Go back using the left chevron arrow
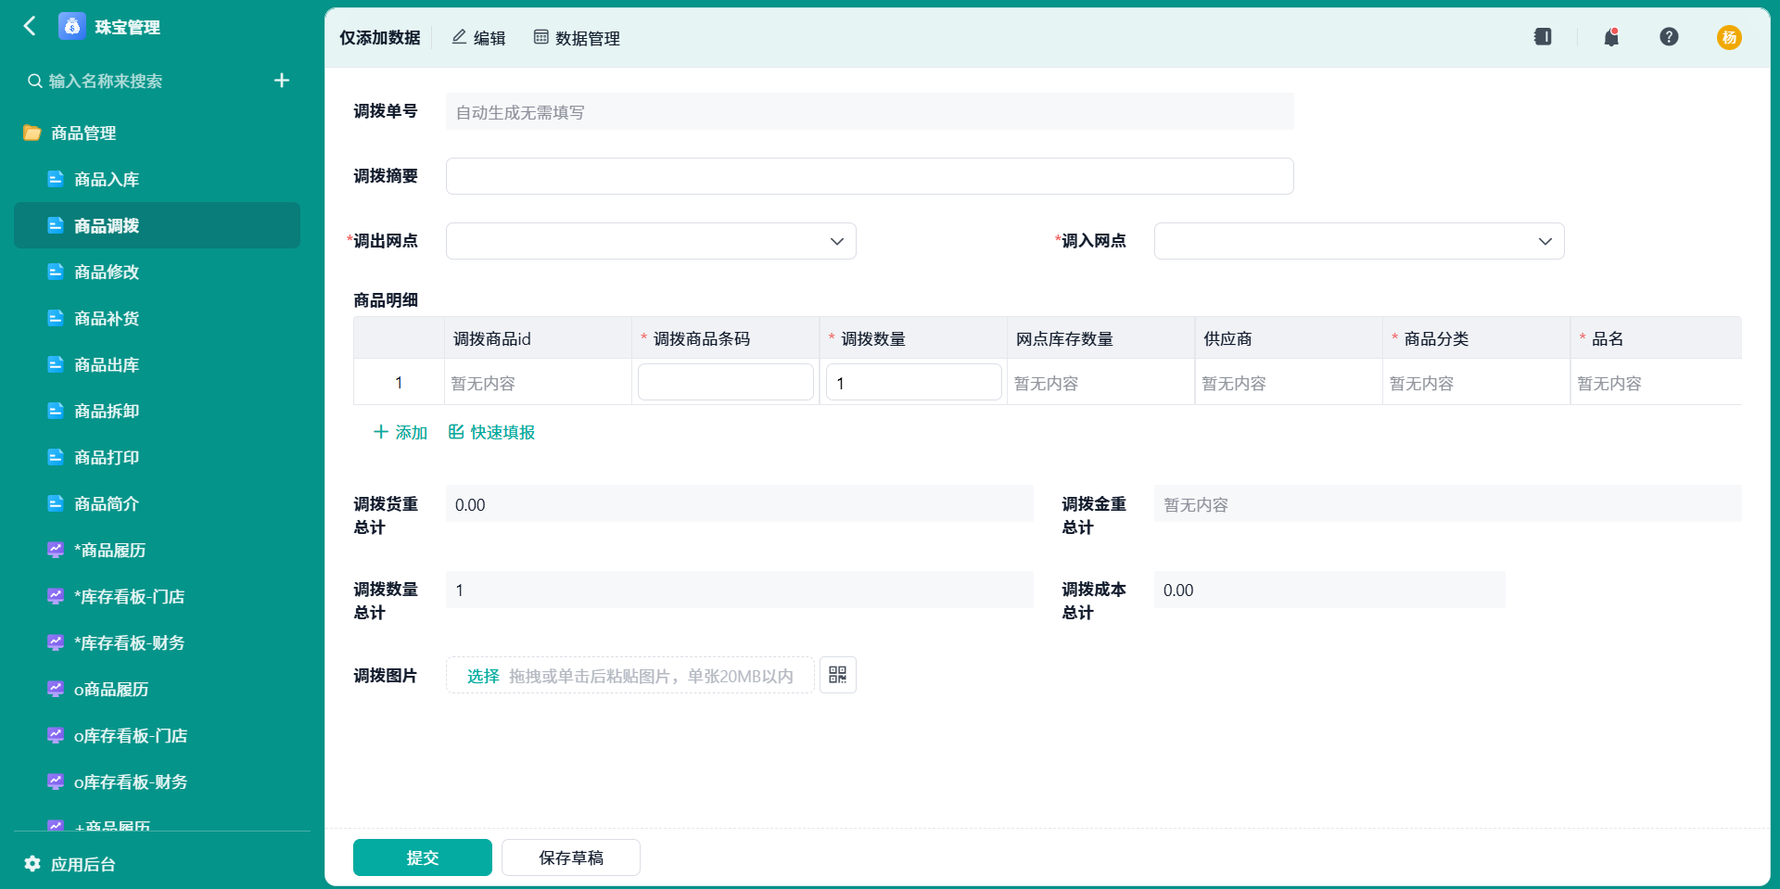Viewport: 1780px width, 889px height. (30, 26)
